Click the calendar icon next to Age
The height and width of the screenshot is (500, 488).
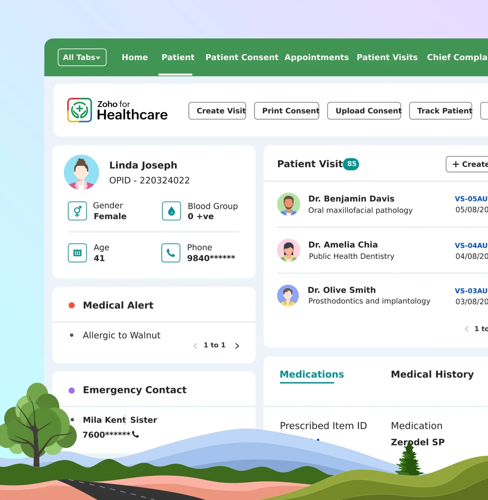[x=77, y=253]
